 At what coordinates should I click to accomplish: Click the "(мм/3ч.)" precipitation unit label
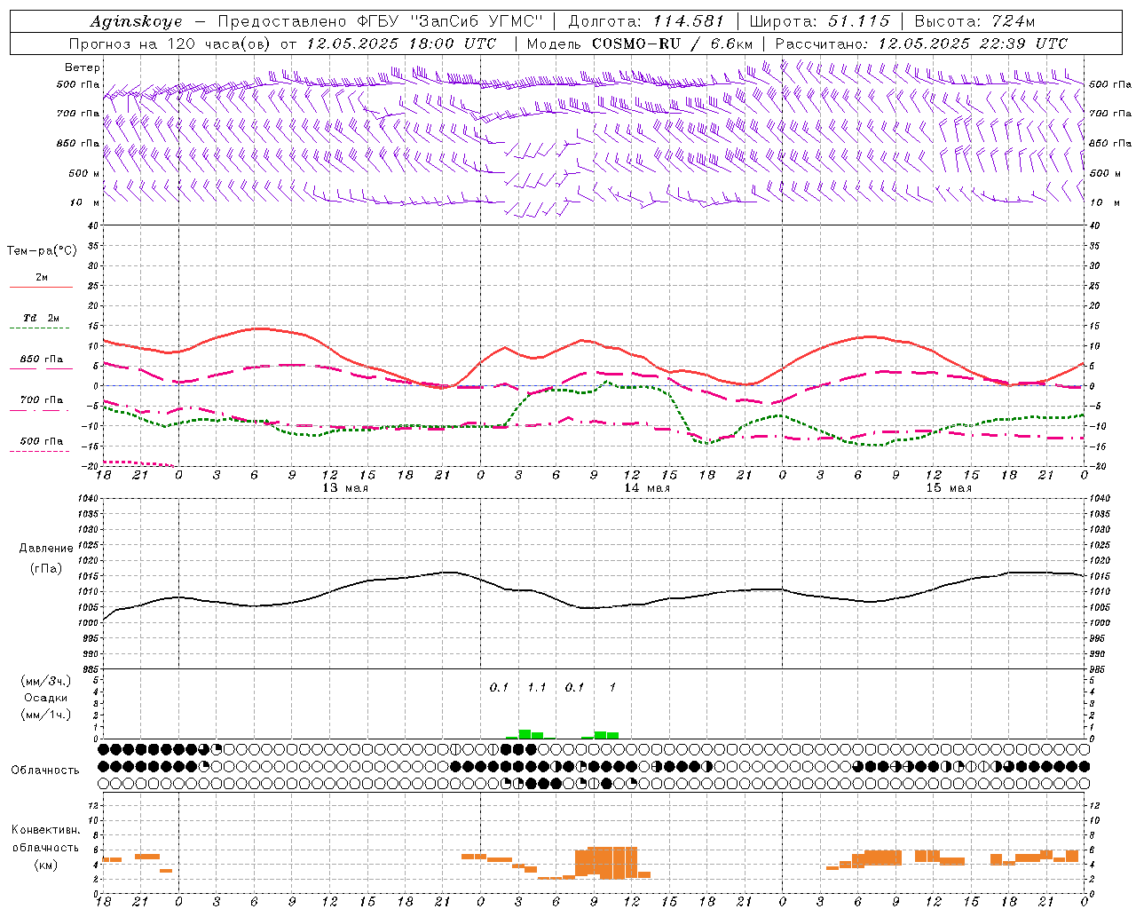tap(45, 681)
